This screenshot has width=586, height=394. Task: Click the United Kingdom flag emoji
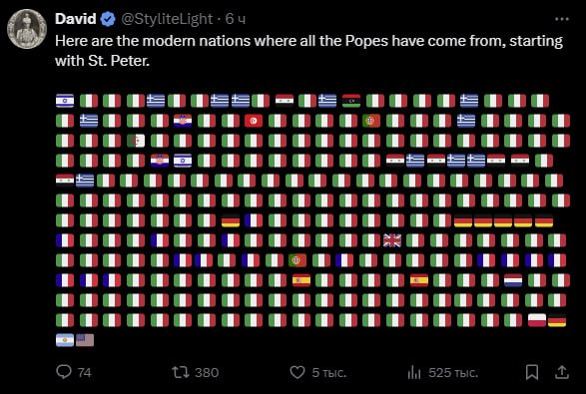click(x=392, y=240)
